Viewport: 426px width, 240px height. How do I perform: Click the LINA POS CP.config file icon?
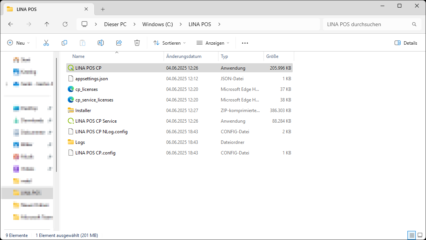71,153
